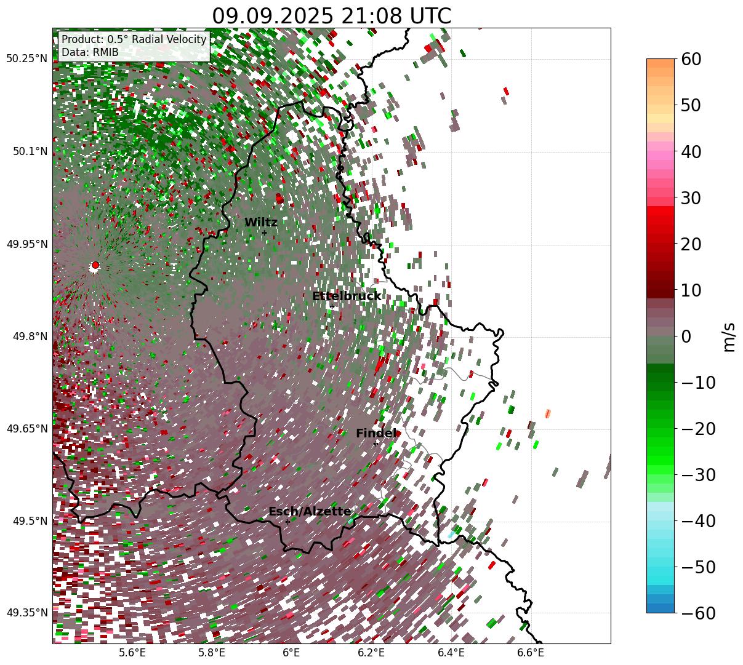This screenshot has height=665, width=743.
Task: Click the plot title 09.09.2025 21:08 UTC
Action: pyautogui.click(x=332, y=16)
